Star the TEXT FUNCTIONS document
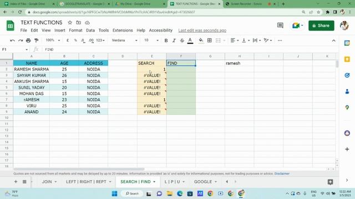 70,23
